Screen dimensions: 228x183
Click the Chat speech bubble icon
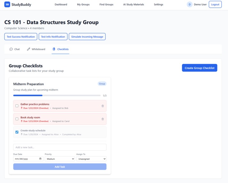point(11,49)
